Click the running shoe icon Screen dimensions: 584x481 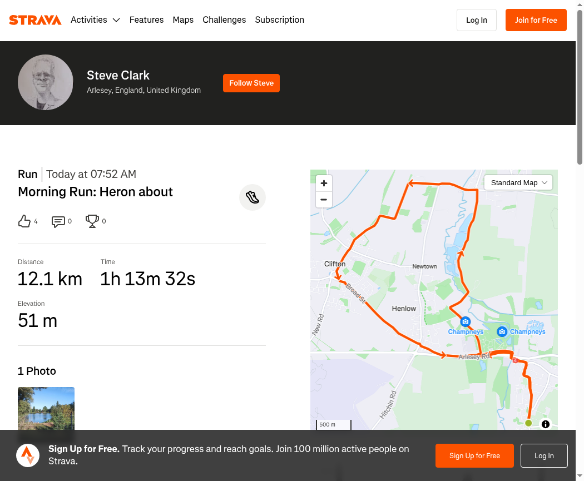coord(253,197)
